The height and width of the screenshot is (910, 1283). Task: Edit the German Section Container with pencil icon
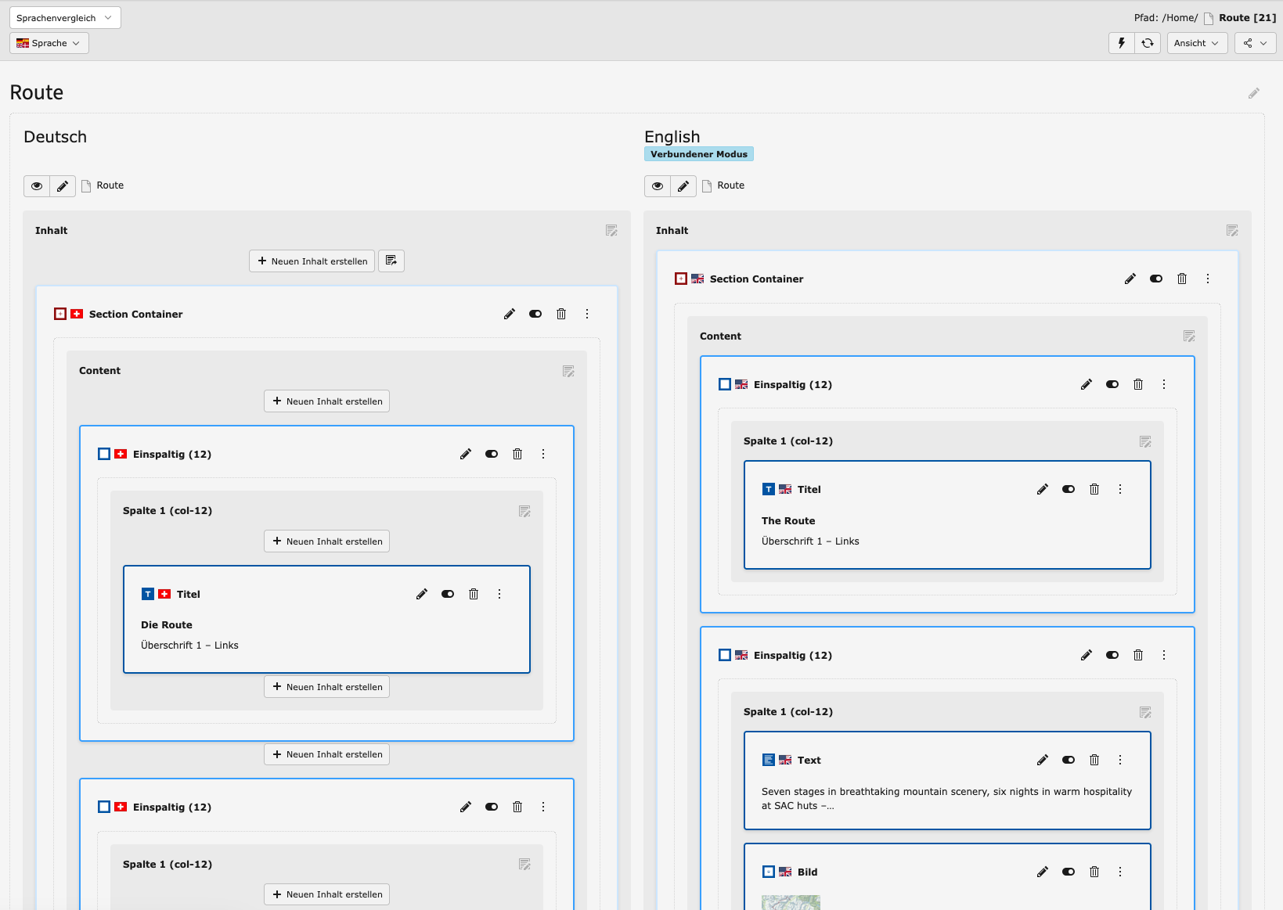pos(510,314)
